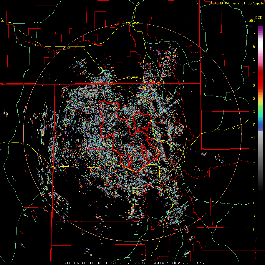Click the 7 dB value on the scale
The width and height of the screenshot is (265, 265).
pos(254,33)
